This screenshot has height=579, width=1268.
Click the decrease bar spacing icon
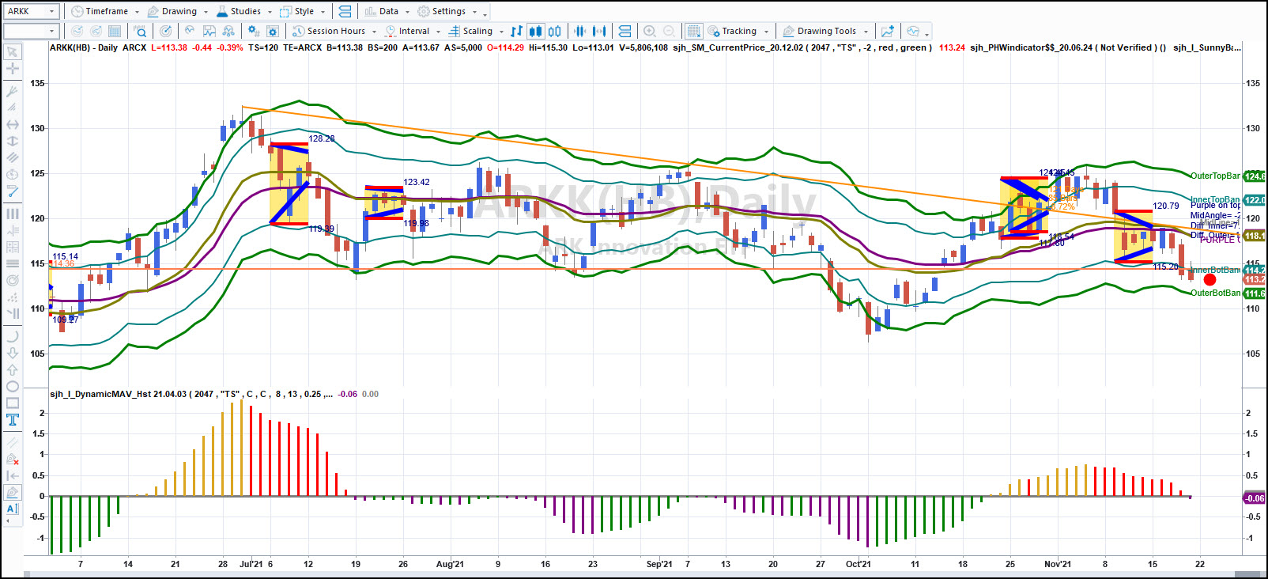580,31
